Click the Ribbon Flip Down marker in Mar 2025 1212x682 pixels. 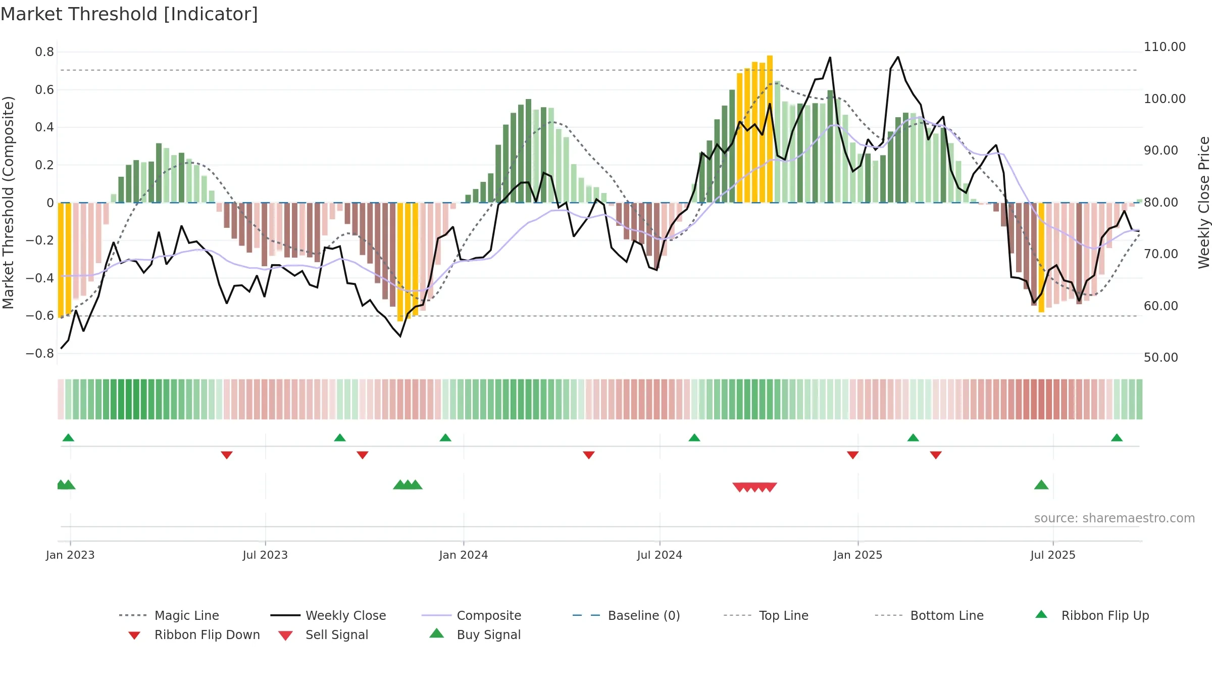point(936,455)
